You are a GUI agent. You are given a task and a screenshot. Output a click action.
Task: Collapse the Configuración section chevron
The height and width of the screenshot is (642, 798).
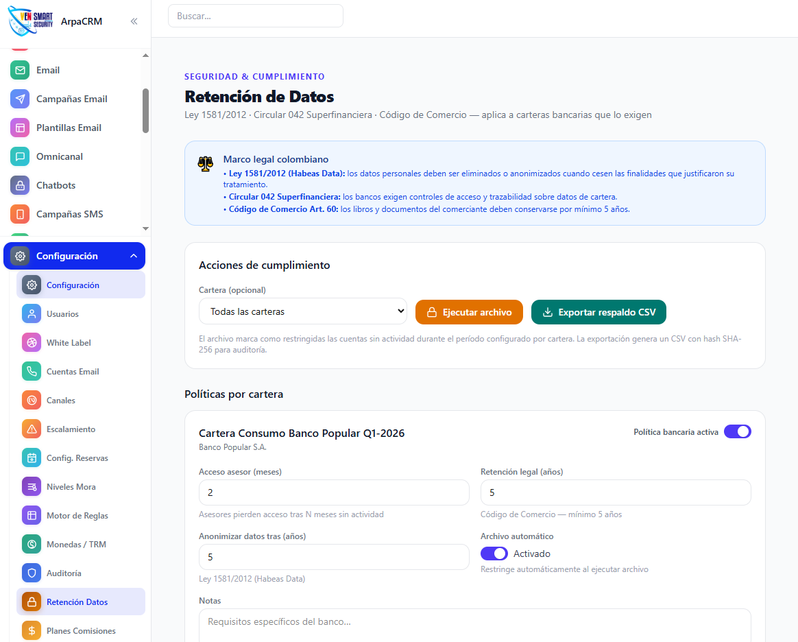pyautogui.click(x=133, y=256)
